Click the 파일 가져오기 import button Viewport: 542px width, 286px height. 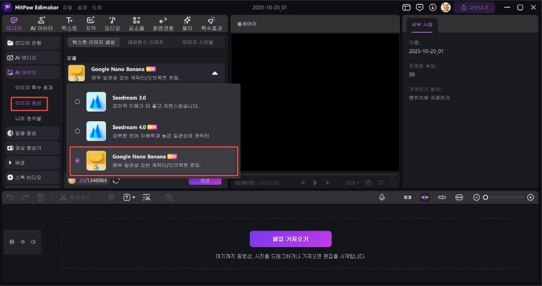(x=290, y=239)
